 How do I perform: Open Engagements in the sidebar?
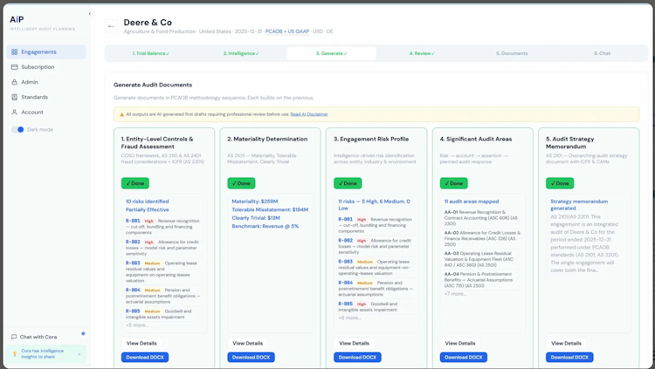tap(46, 51)
